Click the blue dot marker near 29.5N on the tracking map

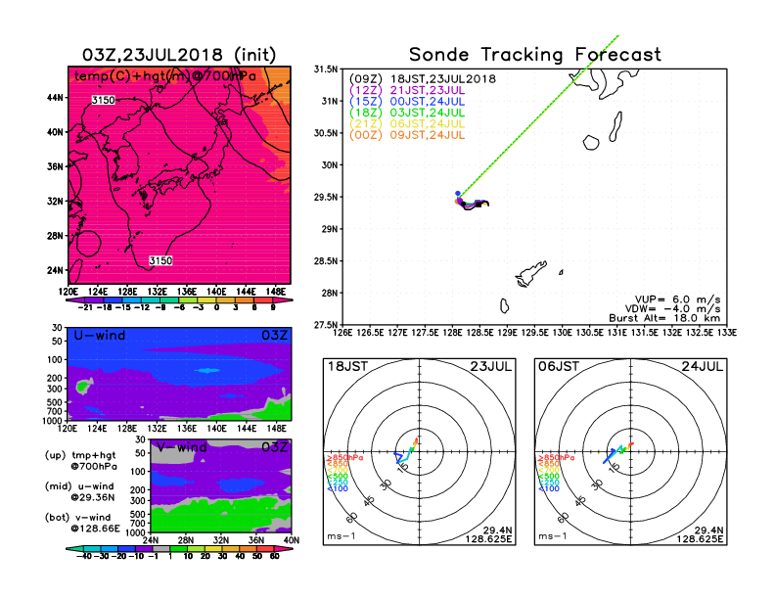(x=458, y=193)
